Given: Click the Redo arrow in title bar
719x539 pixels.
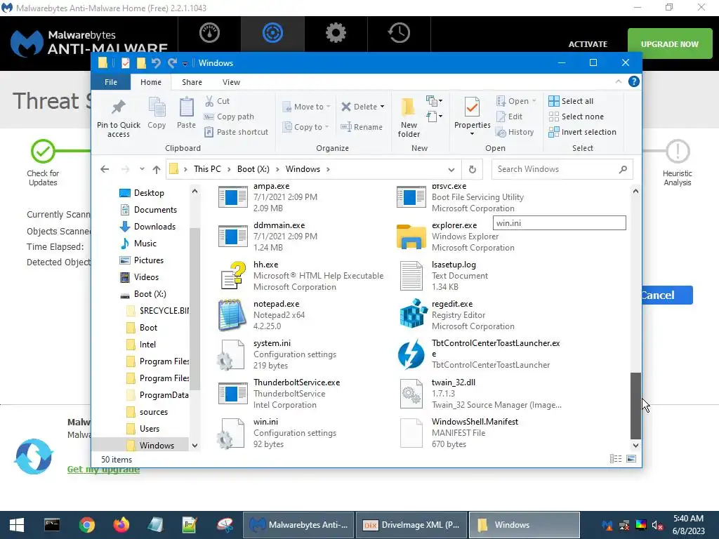Looking at the screenshot, I should point(172,63).
